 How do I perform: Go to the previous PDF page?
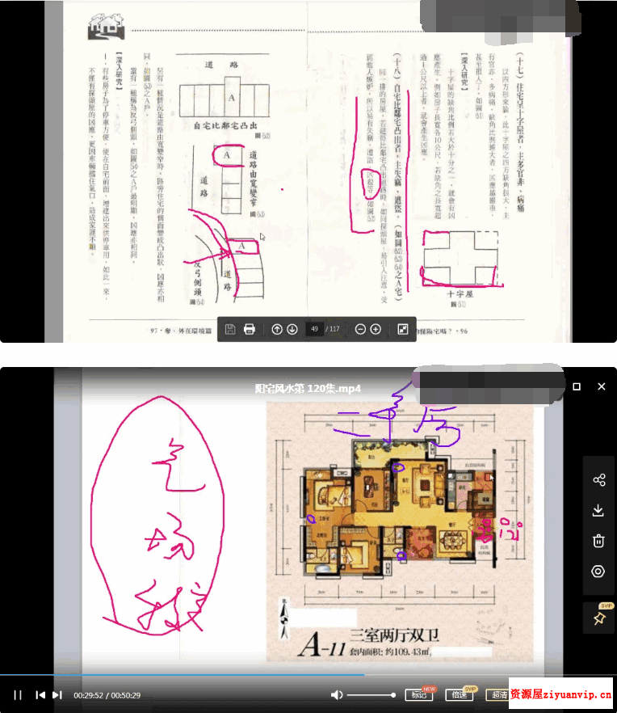point(277,329)
